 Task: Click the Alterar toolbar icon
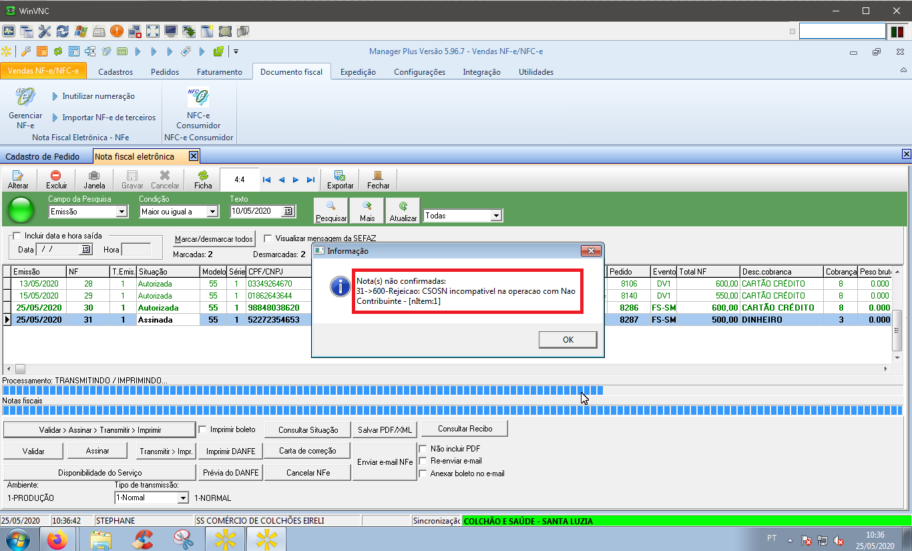click(x=18, y=176)
